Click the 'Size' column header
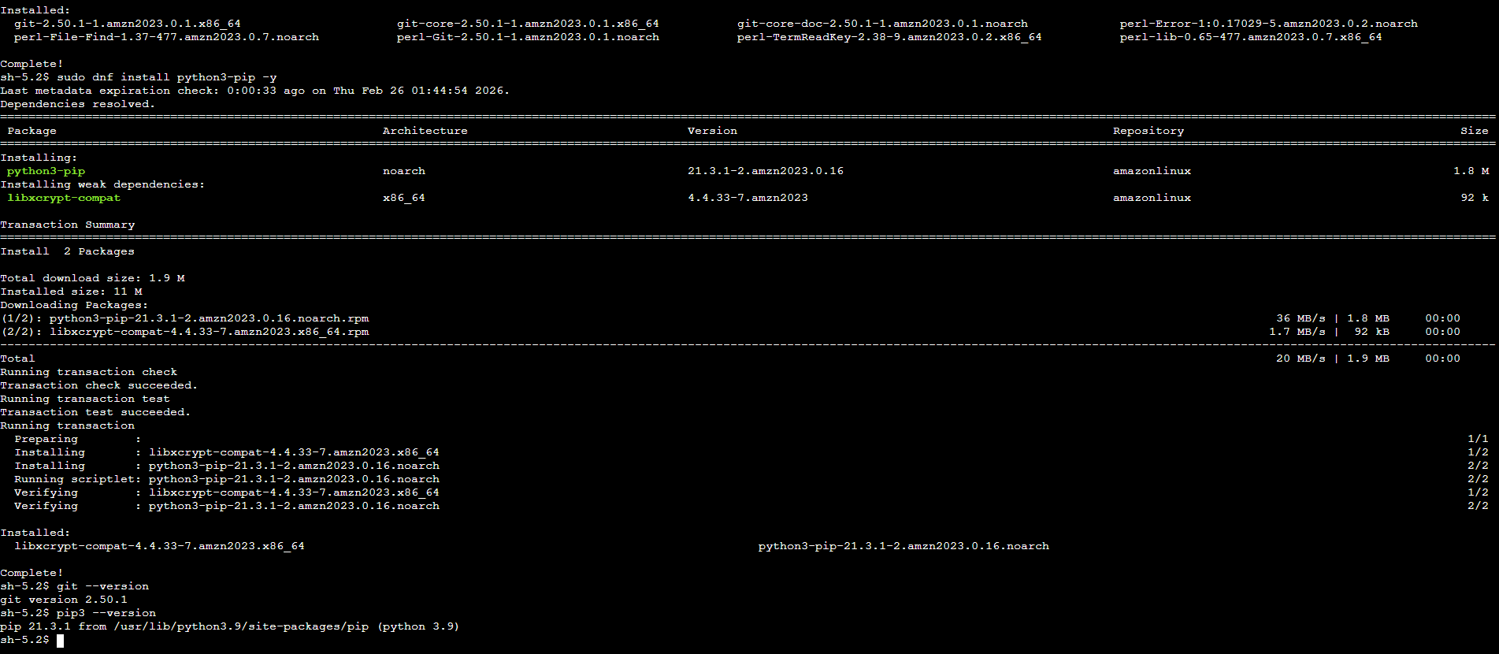The image size is (1499, 654). (x=1475, y=131)
